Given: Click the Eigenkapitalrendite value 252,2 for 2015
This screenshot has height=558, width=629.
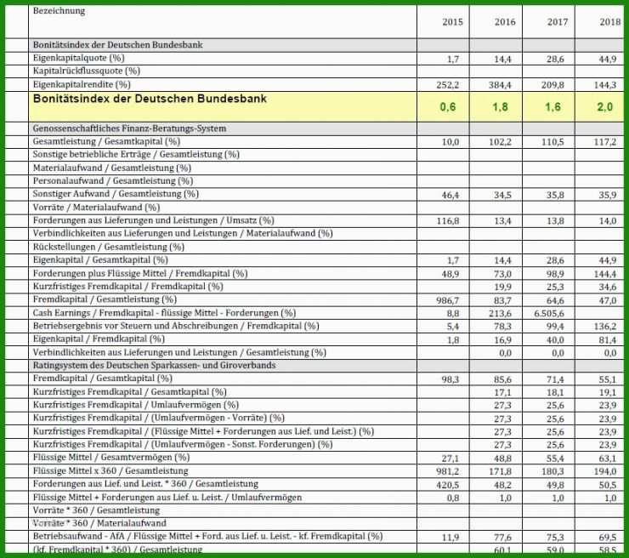Looking at the screenshot, I should (448, 85).
